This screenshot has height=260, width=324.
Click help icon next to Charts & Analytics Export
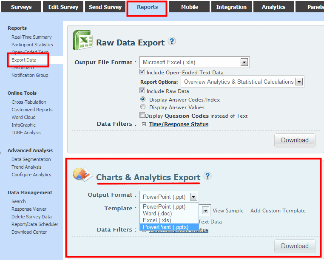[x=207, y=176]
